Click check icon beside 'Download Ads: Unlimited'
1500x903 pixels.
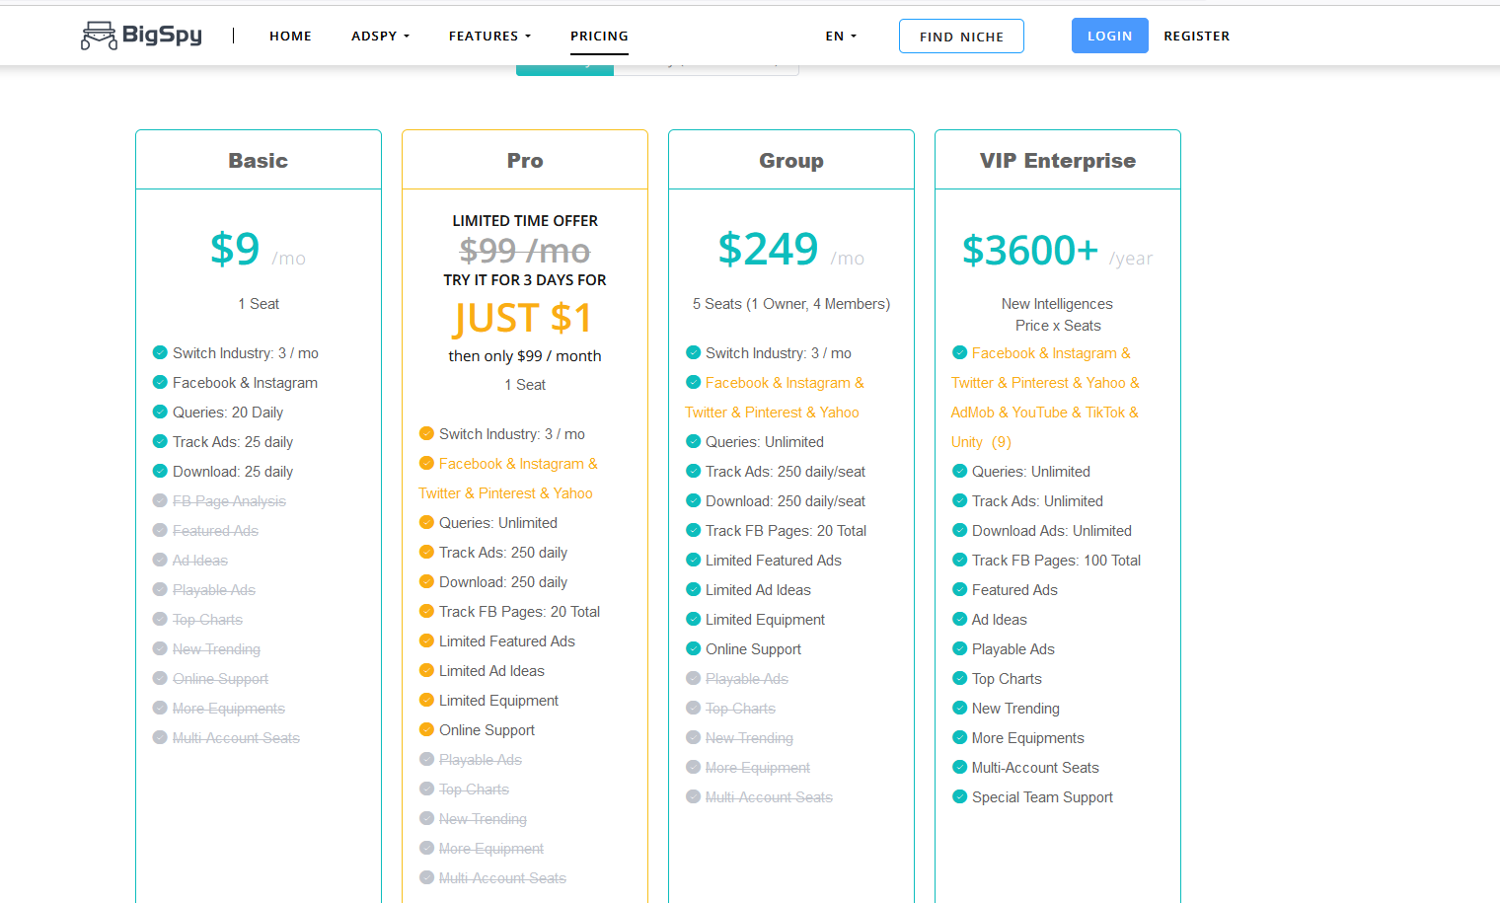tap(959, 530)
